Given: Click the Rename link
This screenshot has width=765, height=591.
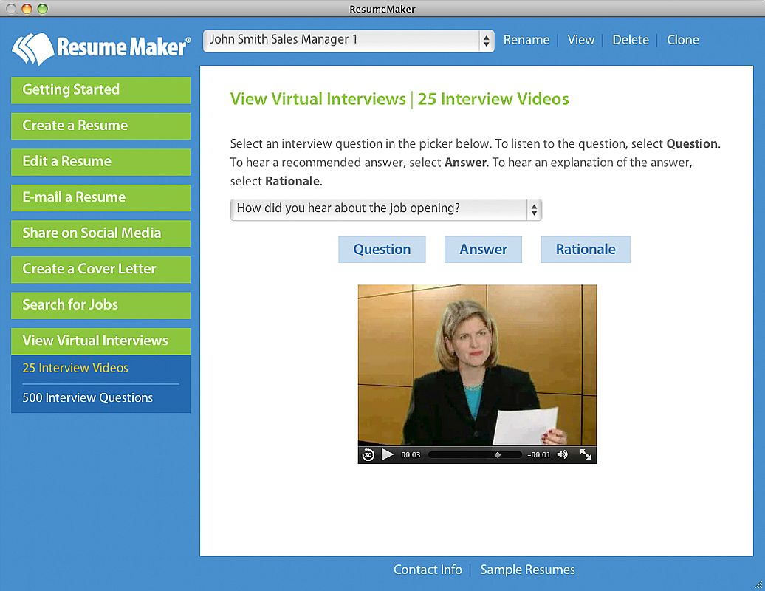Looking at the screenshot, I should pos(526,40).
